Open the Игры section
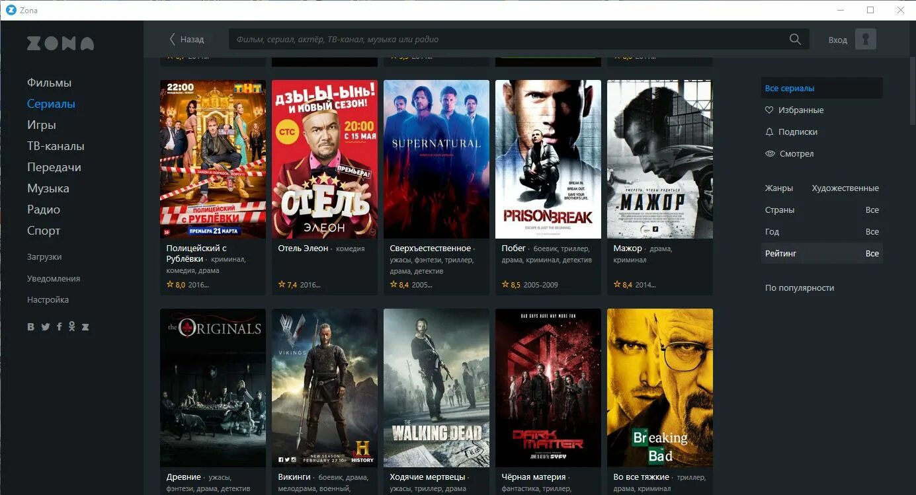 (x=41, y=125)
